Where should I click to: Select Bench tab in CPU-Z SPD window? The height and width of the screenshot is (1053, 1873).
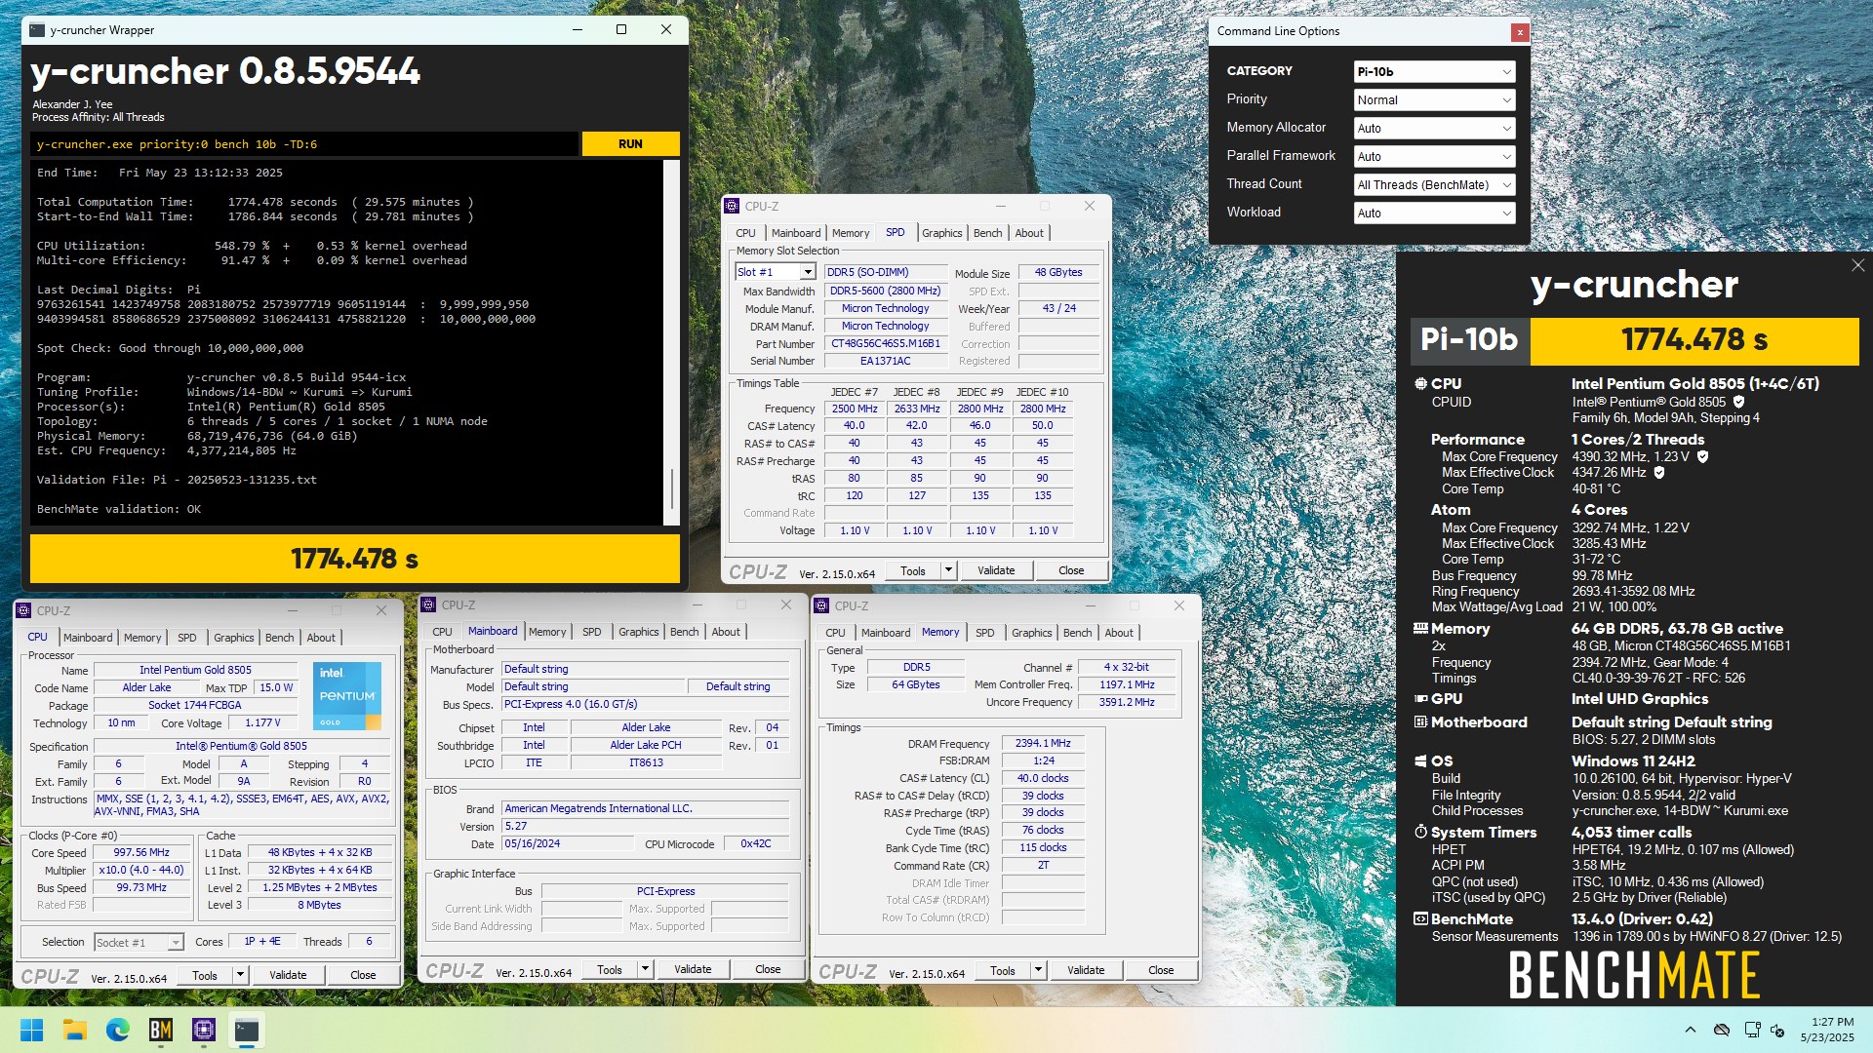(x=987, y=233)
